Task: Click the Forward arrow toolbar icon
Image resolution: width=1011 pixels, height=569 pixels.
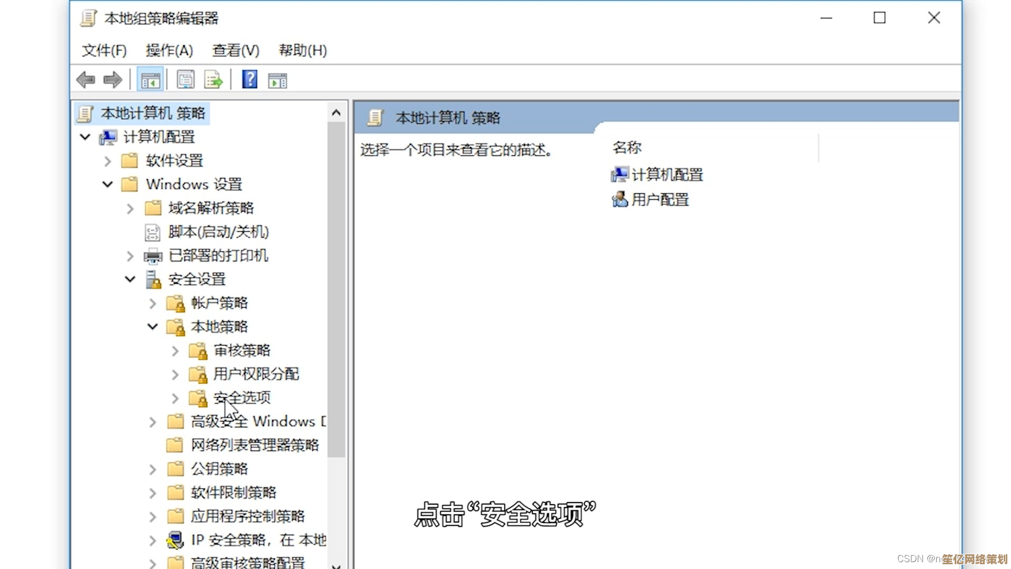Action: click(x=112, y=80)
